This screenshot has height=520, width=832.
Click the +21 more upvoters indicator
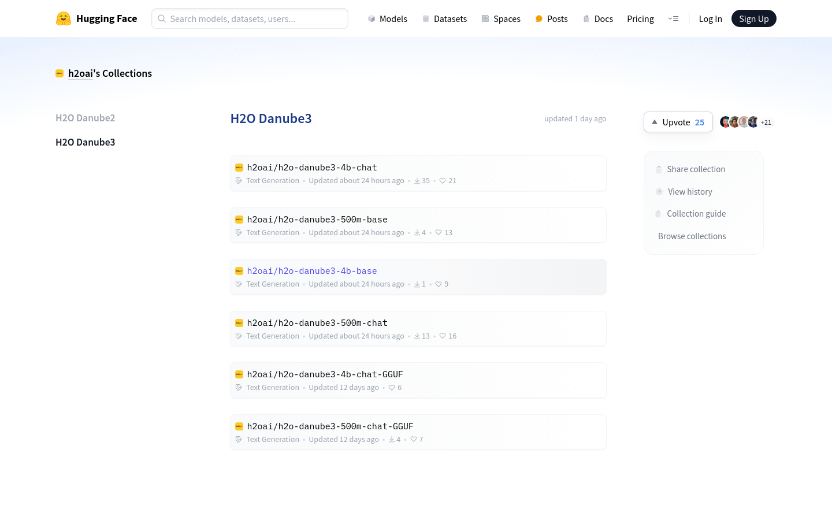[766, 122]
